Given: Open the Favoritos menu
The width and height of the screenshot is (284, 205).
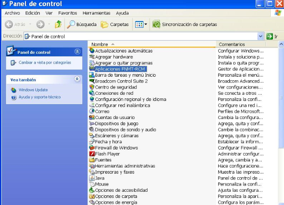Looking at the screenshot, I should (x=68, y=13).
